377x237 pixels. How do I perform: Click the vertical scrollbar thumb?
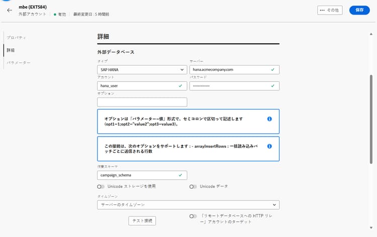coord(371,120)
